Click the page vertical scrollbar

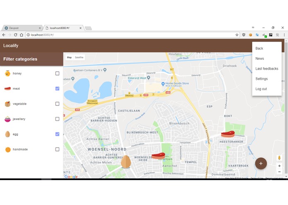[286, 108]
